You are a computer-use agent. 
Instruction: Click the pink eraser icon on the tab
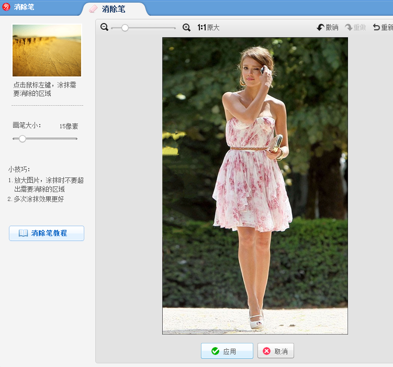93,9
